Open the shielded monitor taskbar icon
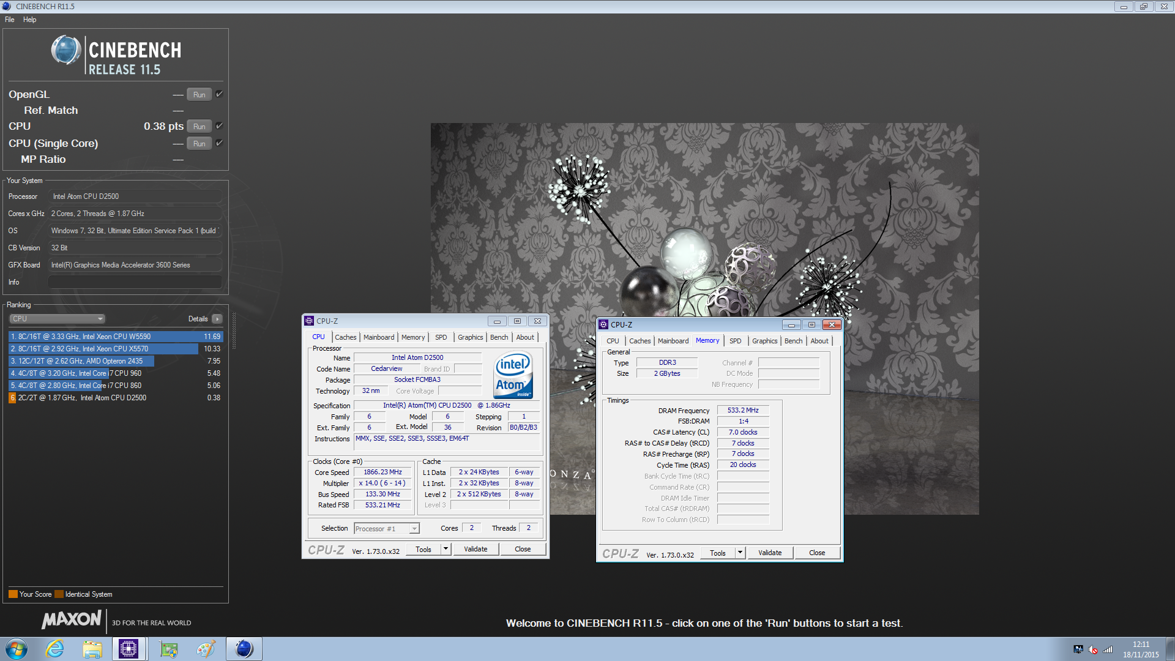The width and height of the screenshot is (1175, 661). pyautogui.click(x=168, y=649)
